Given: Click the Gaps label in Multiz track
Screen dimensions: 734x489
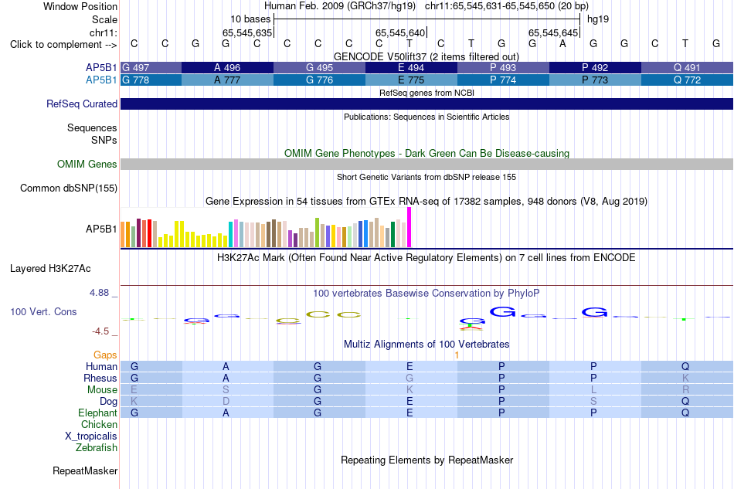Looking at the screenshot, I should (105, 355).
